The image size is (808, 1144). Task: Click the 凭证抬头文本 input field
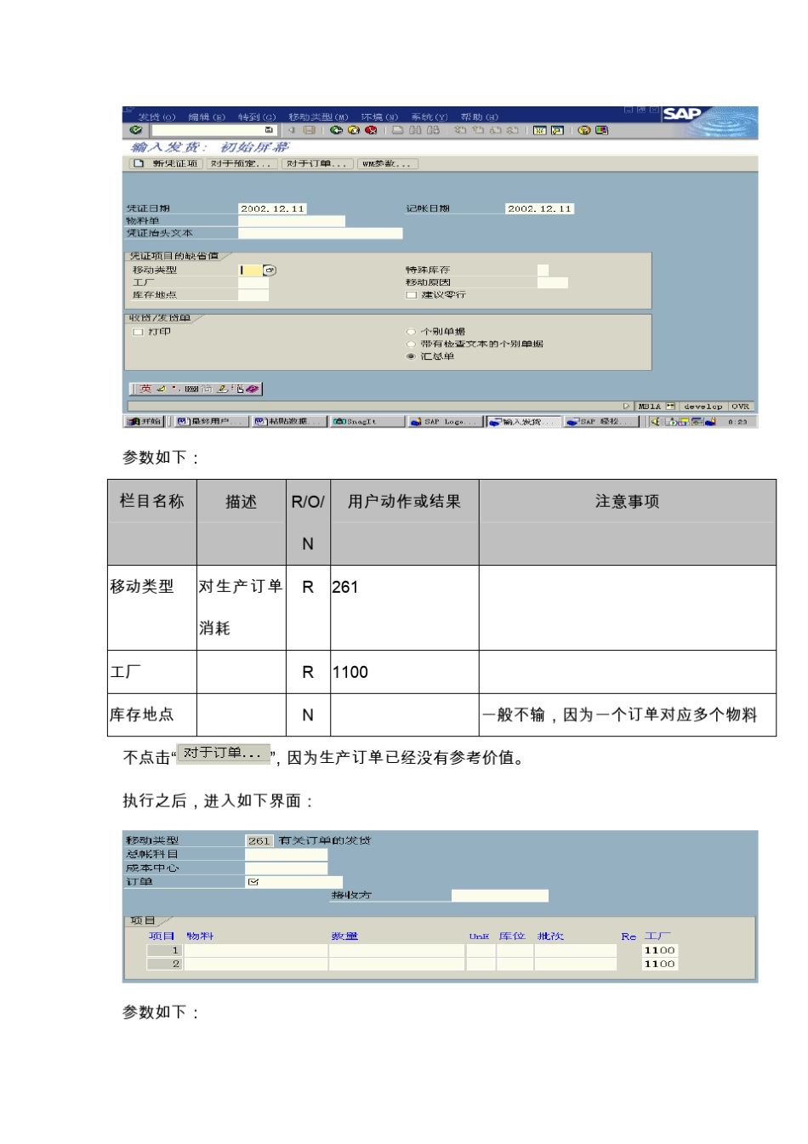coord(321,233)
